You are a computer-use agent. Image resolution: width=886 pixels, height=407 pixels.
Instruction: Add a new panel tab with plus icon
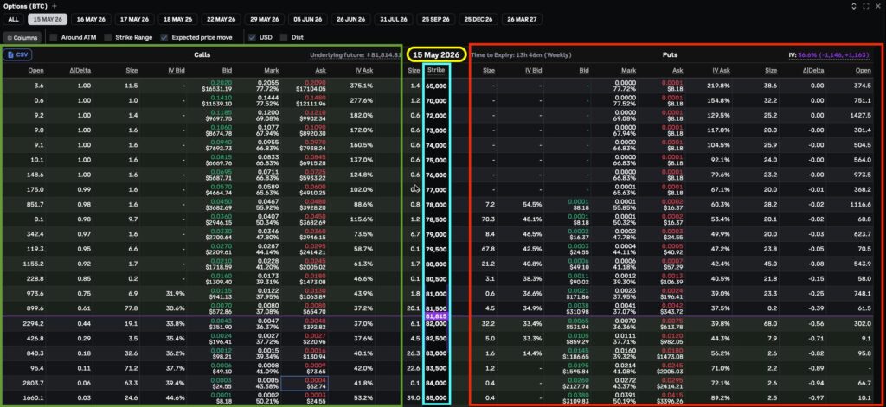[x=55, y=6]
